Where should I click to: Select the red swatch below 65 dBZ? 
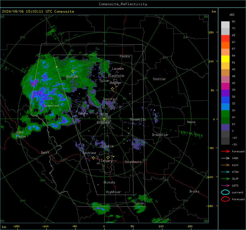point(225,38)
